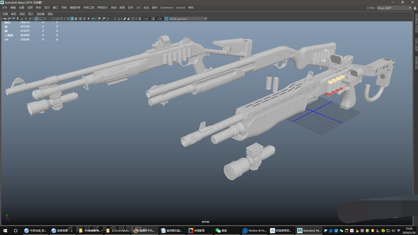This screenshot has height=235, width=418.
Task: Toggle the viewport grid display icon
Action: 36,19
